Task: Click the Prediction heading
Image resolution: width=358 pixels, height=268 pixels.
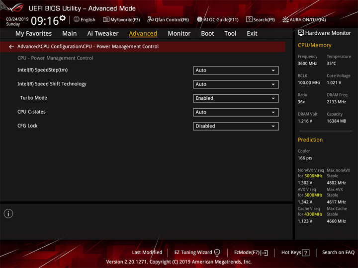Action: 310,139
